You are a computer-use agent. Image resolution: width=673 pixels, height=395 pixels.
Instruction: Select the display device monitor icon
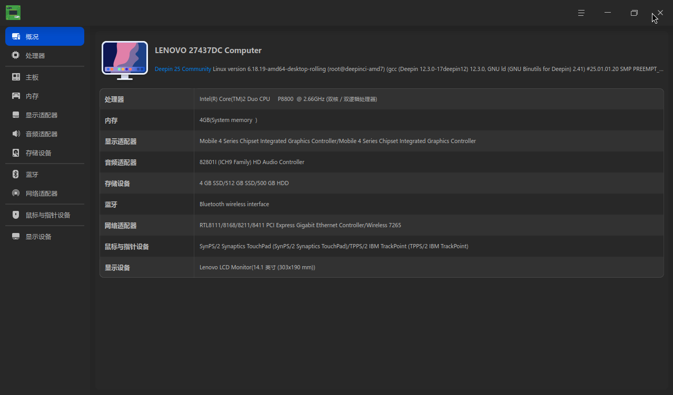[16, 237]
